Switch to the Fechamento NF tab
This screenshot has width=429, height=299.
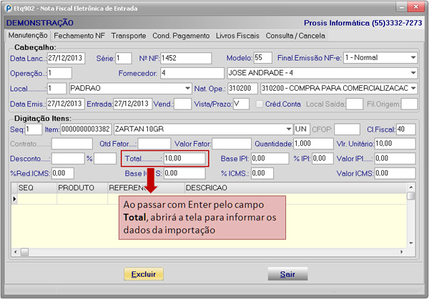click(79, 35)
